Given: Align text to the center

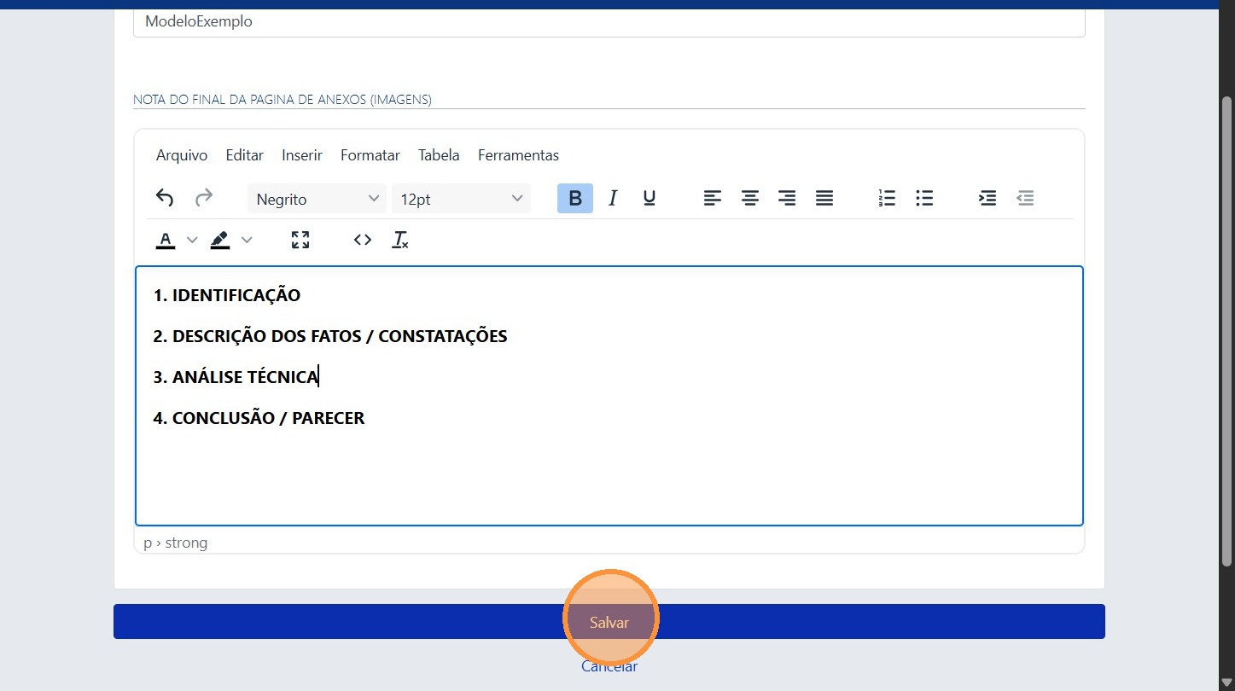Looking at the screenshot, I should [x=749, y=198].
